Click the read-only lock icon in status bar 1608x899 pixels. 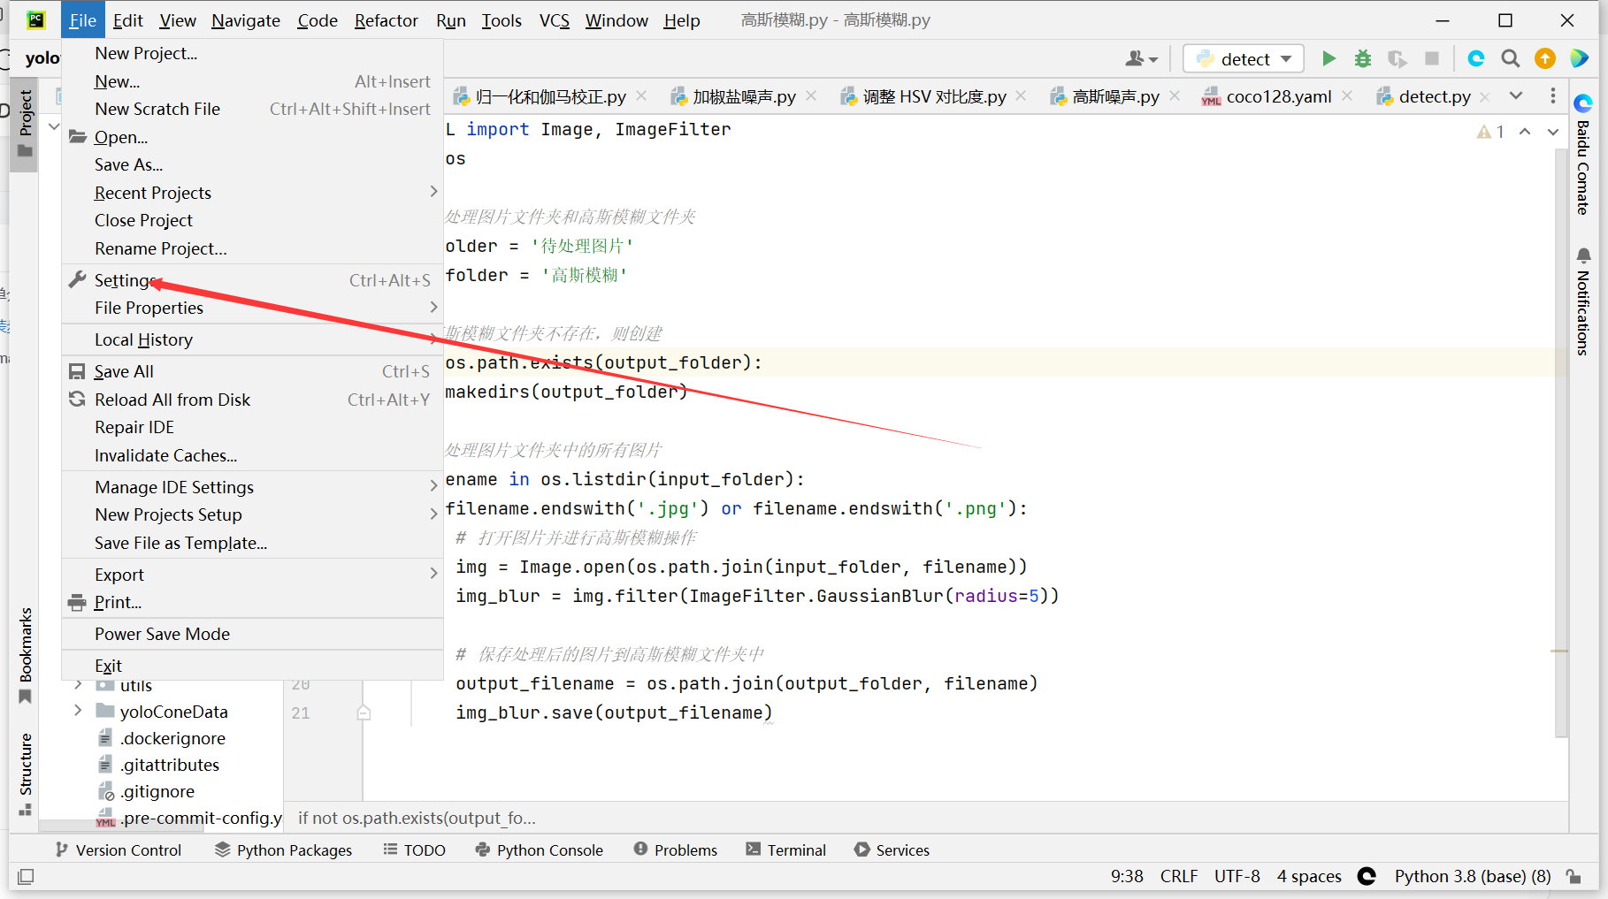1574,876
